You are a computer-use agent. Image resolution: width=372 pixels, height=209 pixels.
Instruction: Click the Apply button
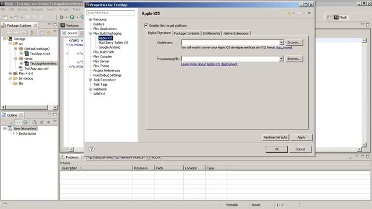pos(301,137)
